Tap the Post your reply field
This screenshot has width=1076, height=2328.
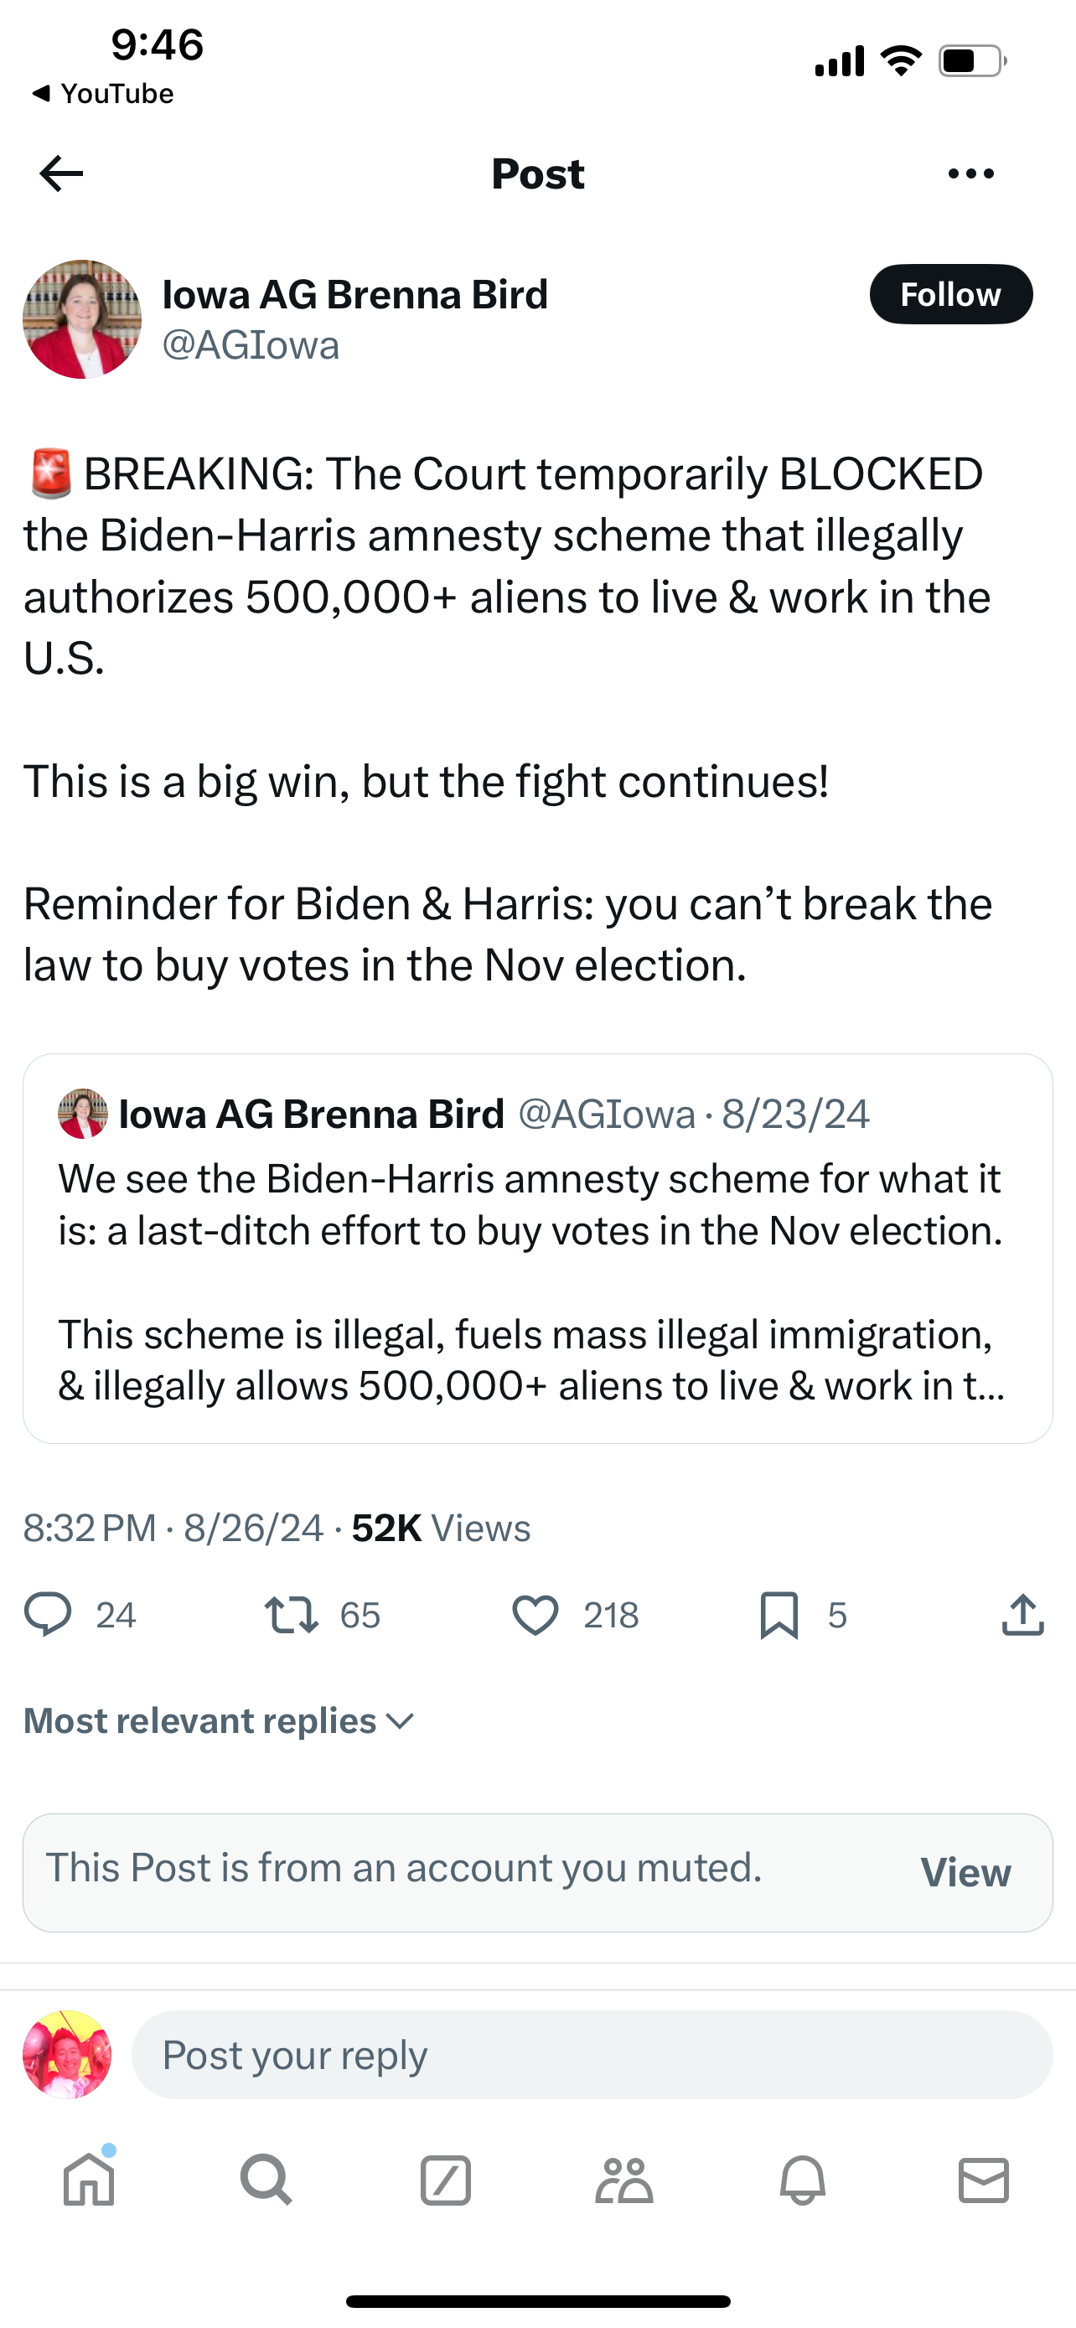[592, 2055]
